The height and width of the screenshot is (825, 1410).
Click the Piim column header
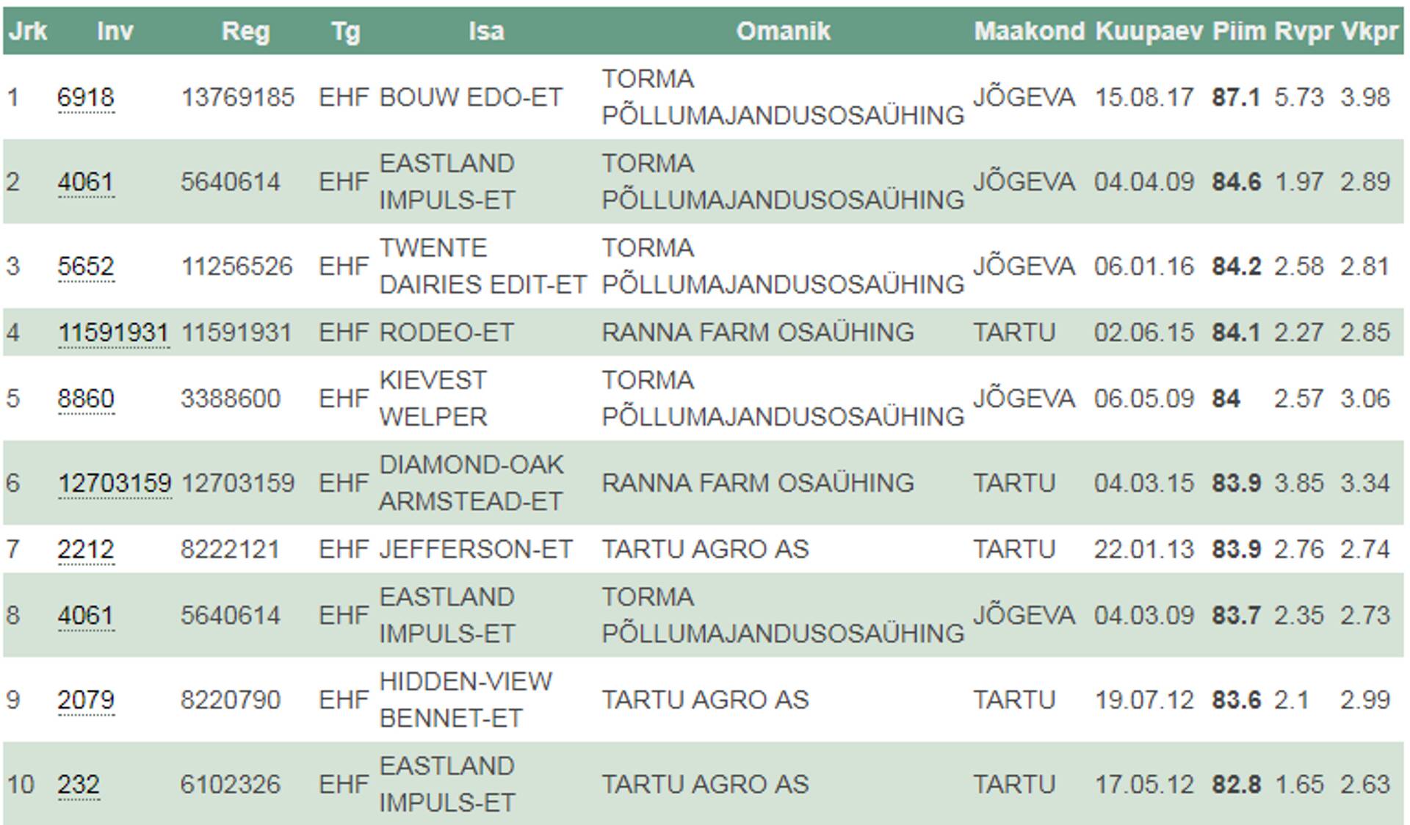pyautogui.click(x=1238, y=32)
